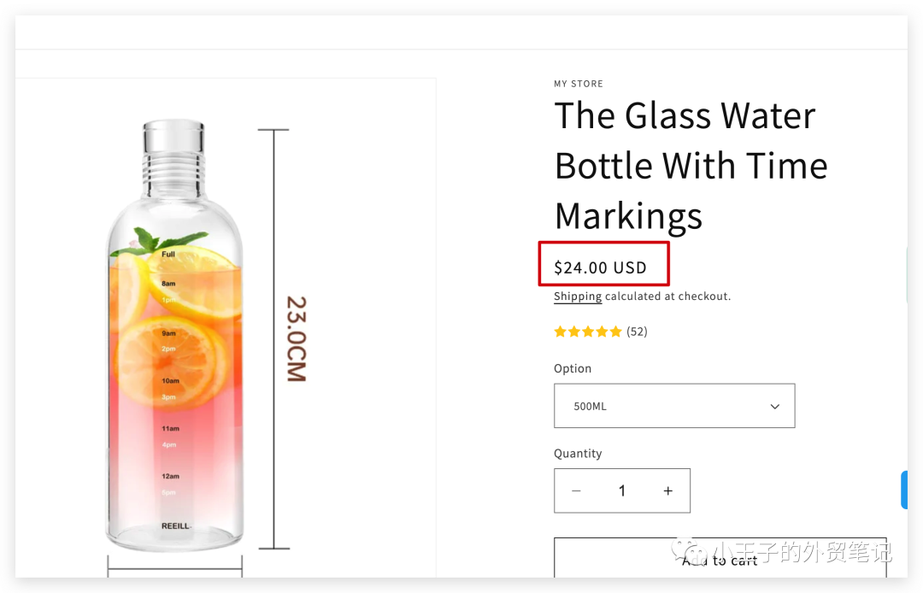Image resolution: width=923 pixels, height=593 pixels.
Task: Click the Option field label
Action: (573, 368)
